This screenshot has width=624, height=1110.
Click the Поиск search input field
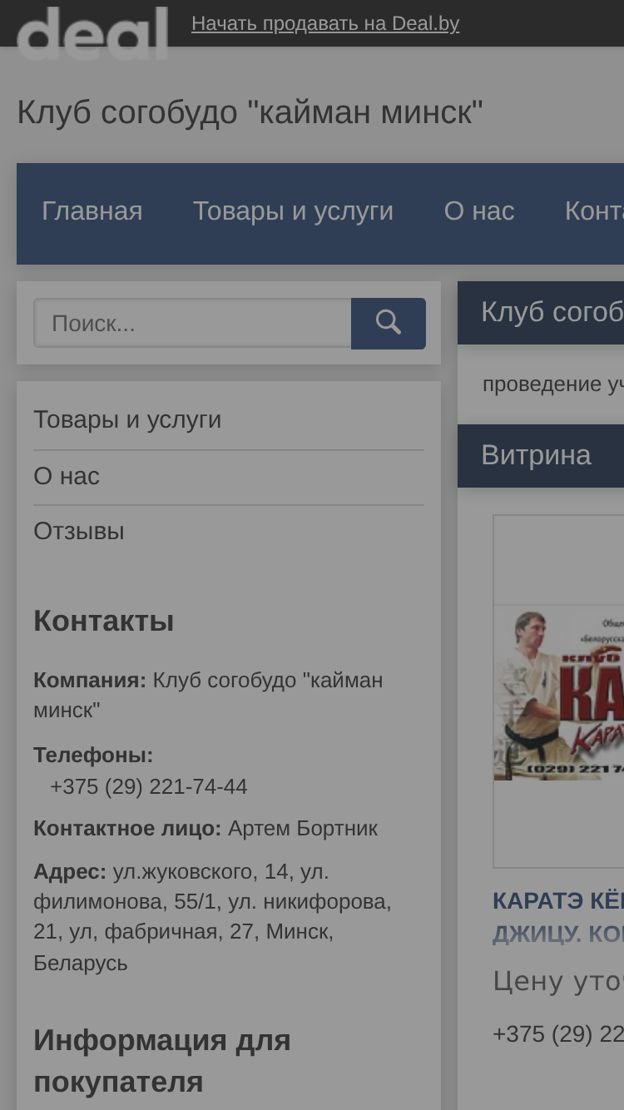[192, 323]
